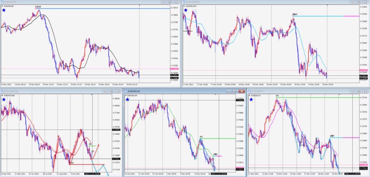
Task: Select the 'Day' label in Daily chart
Action: coord(72,163)
